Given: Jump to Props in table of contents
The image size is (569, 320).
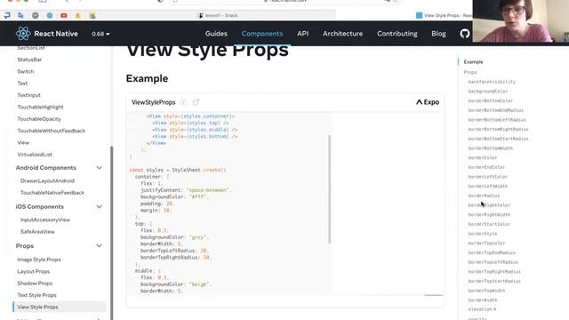Looking at the screenshot, I should [470, 72].
